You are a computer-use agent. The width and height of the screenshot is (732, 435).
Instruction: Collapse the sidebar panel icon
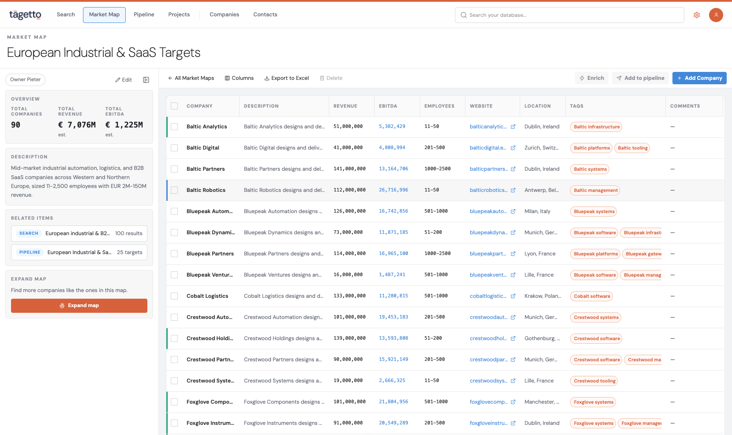tap(146, 80)
